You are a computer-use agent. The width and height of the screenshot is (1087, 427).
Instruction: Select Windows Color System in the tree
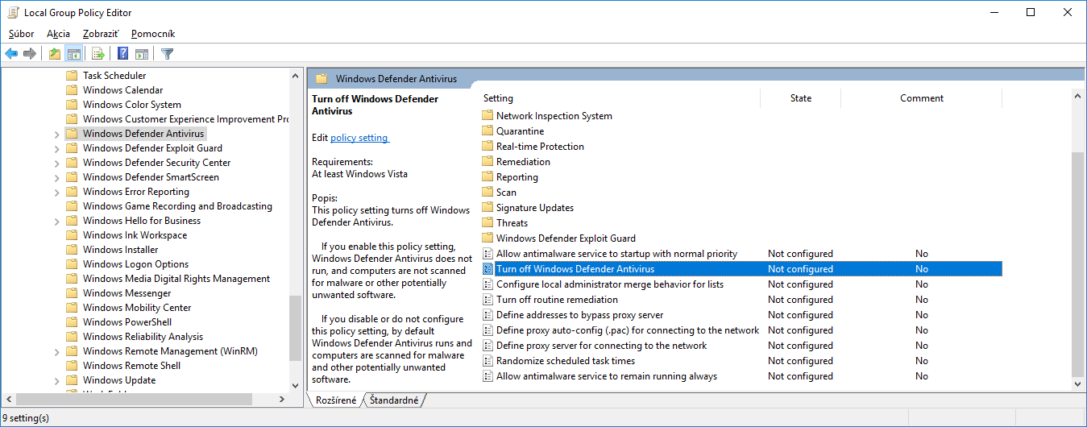[132, 105]
